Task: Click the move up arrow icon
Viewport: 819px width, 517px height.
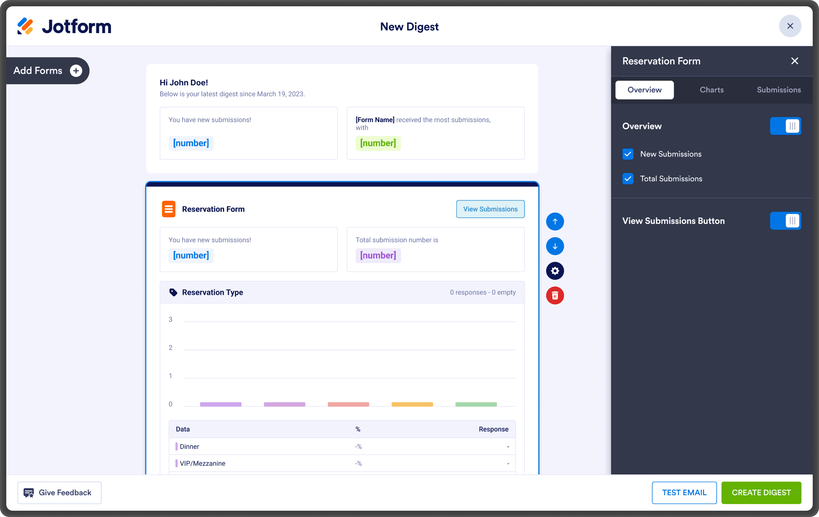Action: 555,221
